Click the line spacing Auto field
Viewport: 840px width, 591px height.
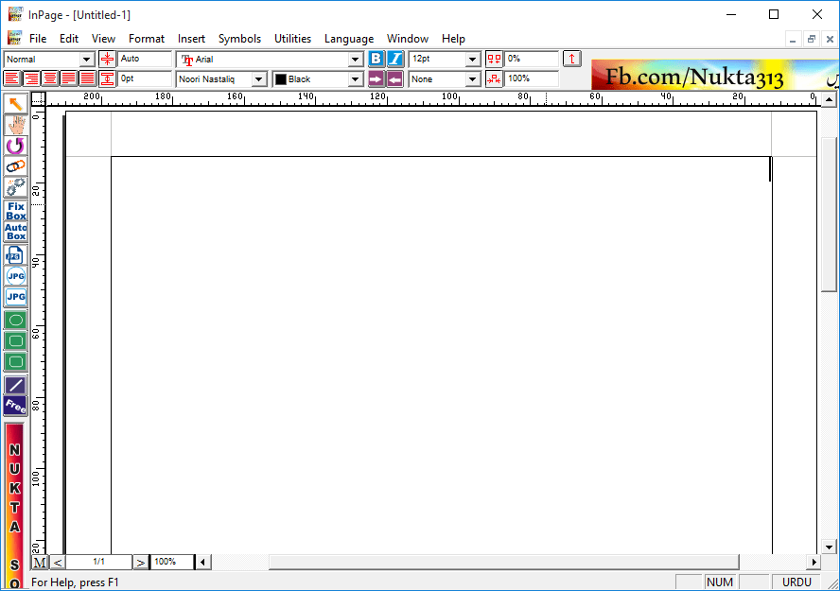point(145,59)
